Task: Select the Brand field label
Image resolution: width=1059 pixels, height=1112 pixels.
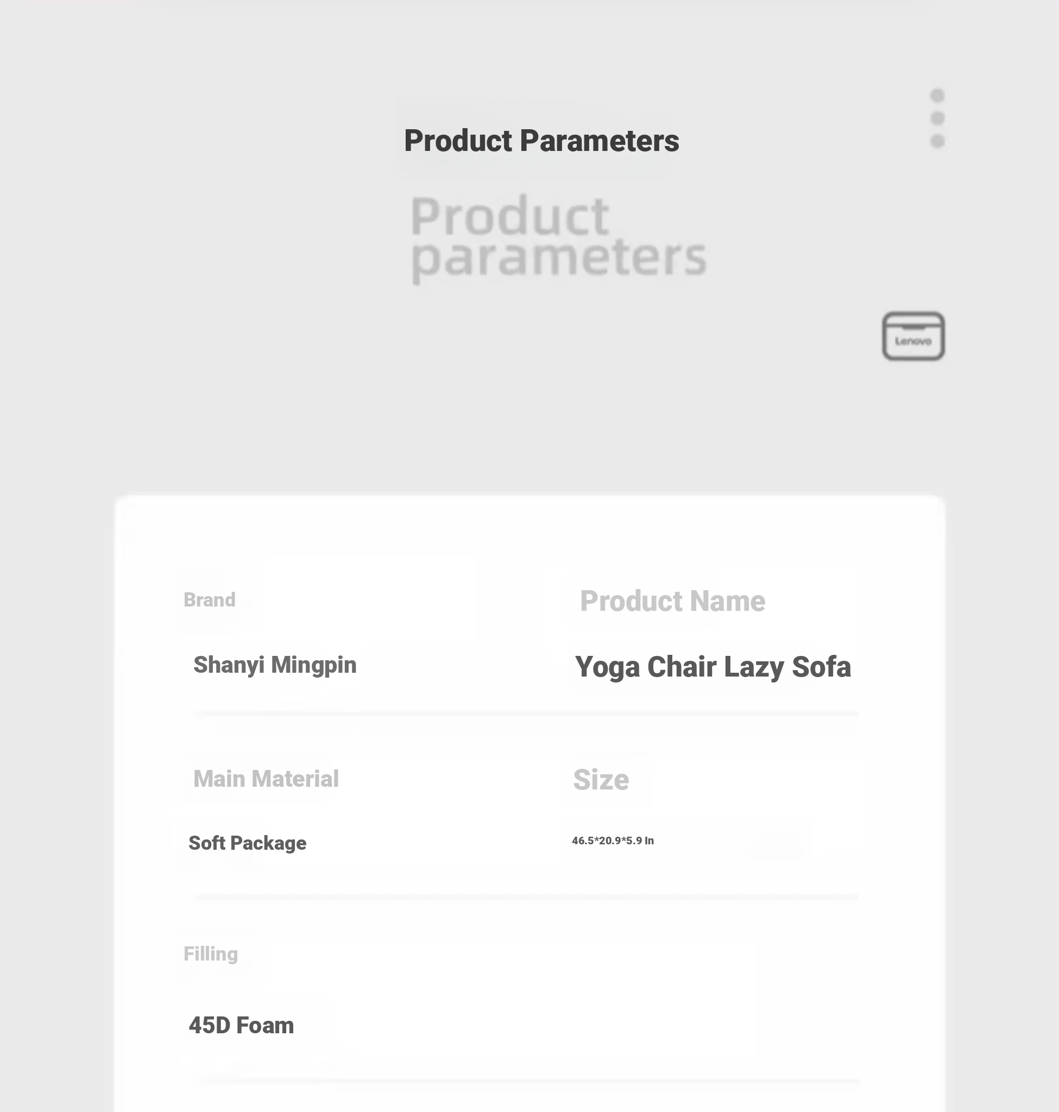Action: click(210, 599)
